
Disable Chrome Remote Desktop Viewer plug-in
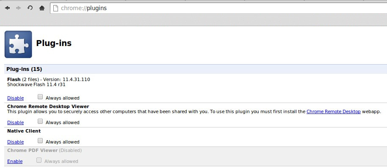16,122
